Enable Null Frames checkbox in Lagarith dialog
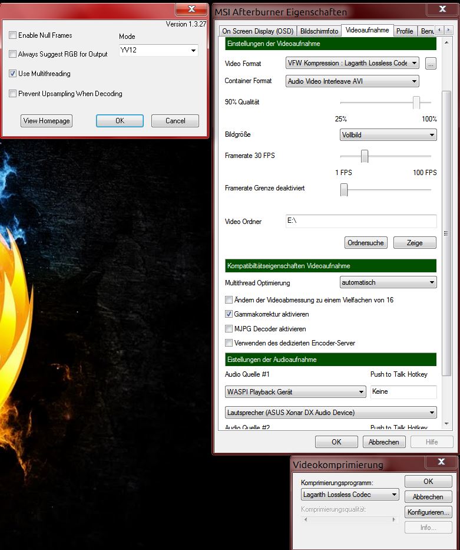This screenshot has width=460, height=550. pos(12,35)
